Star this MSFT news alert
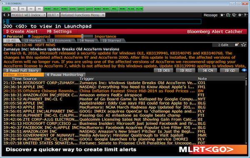This screenshot has width=250, height=158. (x=243, y=45)
